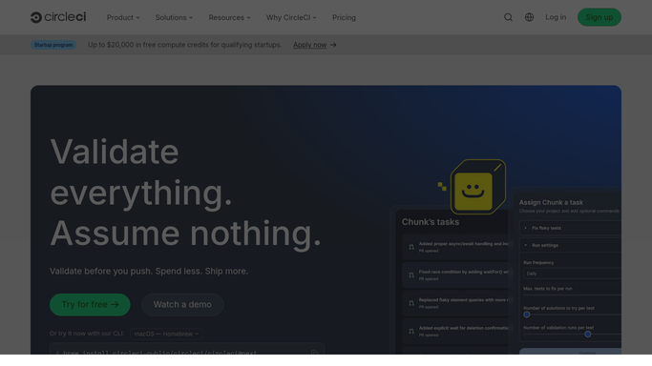This screenshot has width=652, height=366.
Task: Click the CircleCI logo
Action: point(58,17)
